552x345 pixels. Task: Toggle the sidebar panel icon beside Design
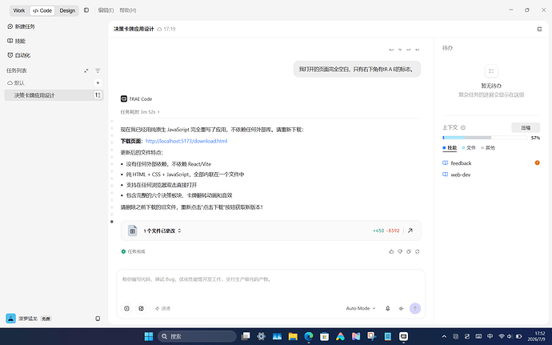tap(86, 10)
